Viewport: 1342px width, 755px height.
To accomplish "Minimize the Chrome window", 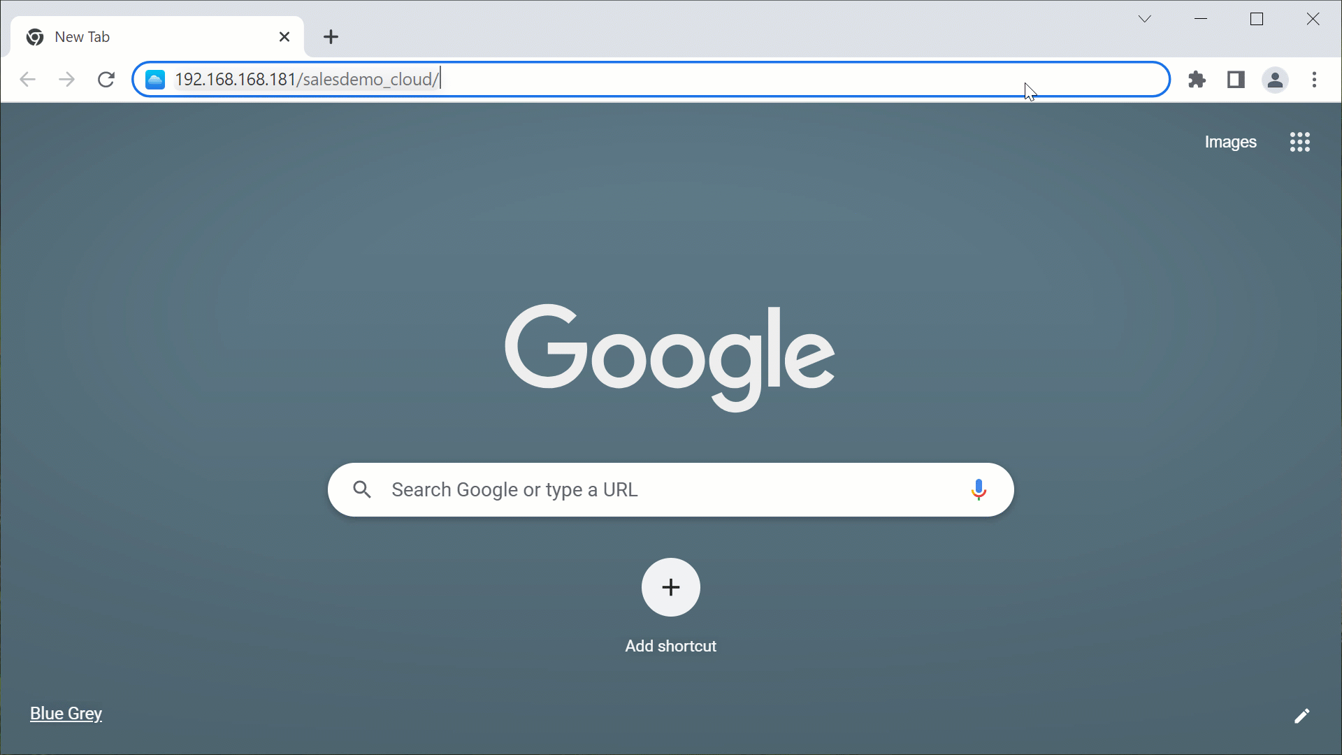I will [x=1201, y=19].
